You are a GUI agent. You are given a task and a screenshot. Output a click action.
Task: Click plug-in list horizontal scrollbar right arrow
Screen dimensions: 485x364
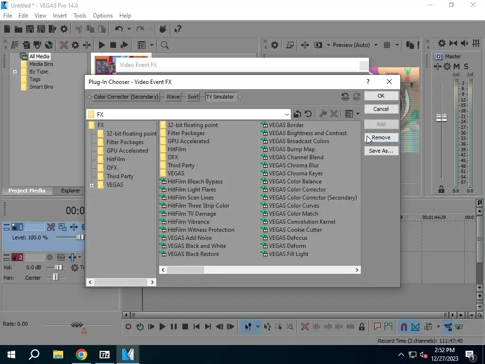(x=357, y=270)
